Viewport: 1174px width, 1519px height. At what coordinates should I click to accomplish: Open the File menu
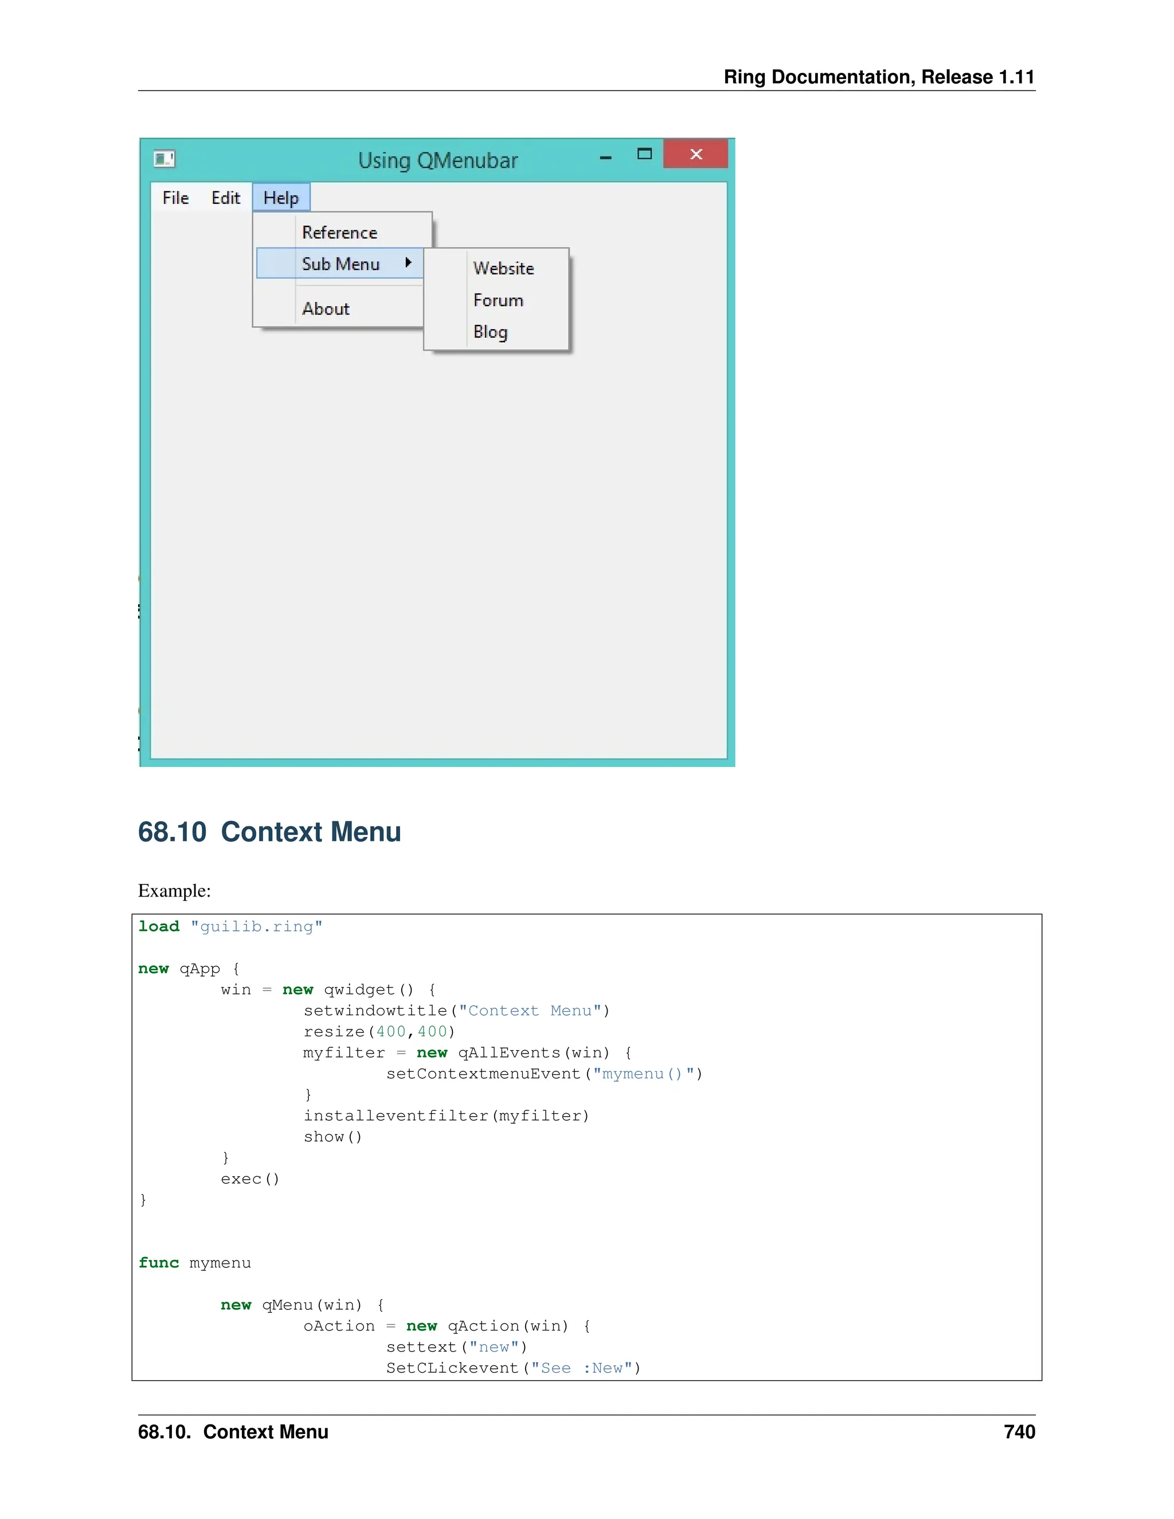175,198
